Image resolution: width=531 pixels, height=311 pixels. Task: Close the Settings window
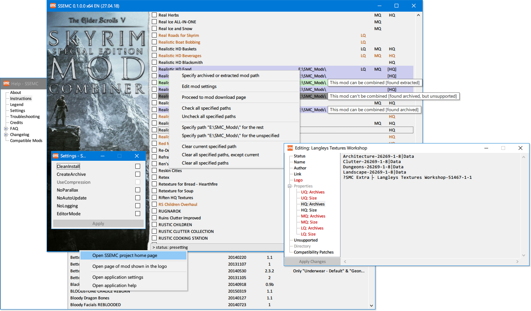(x=136, y=156)
